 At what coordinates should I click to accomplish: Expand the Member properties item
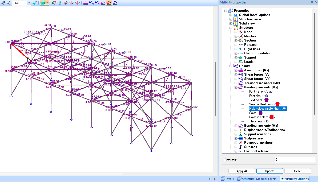[x=236, y=36]
